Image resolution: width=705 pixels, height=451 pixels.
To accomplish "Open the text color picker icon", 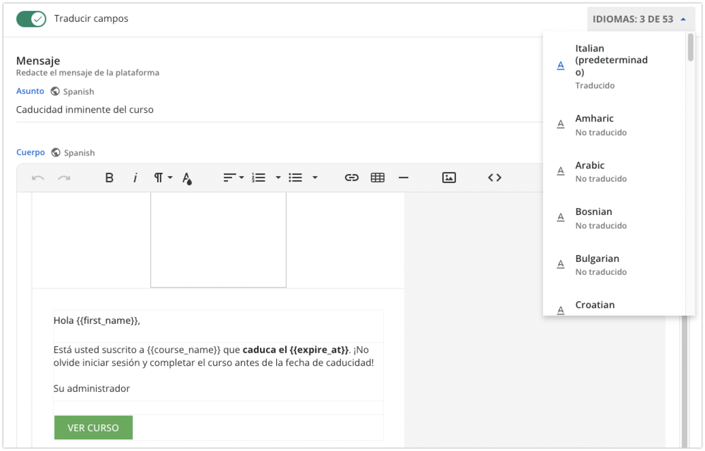I will (x=187, y=178).
